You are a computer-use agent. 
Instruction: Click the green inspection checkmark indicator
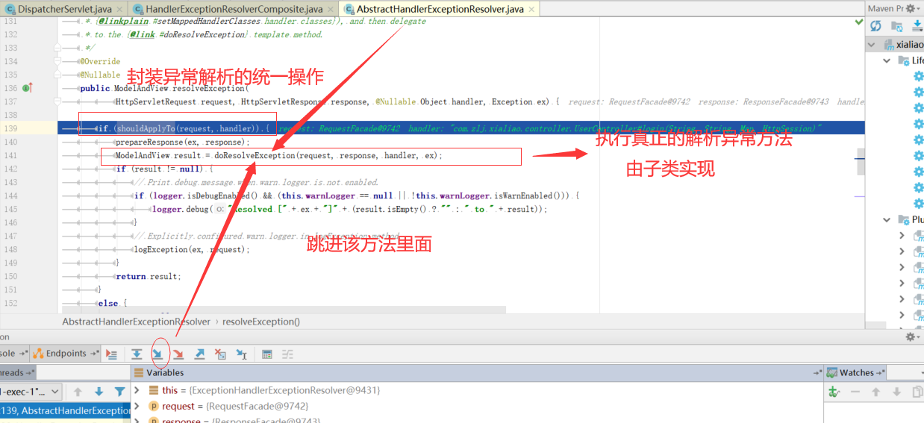pos(858,22)
